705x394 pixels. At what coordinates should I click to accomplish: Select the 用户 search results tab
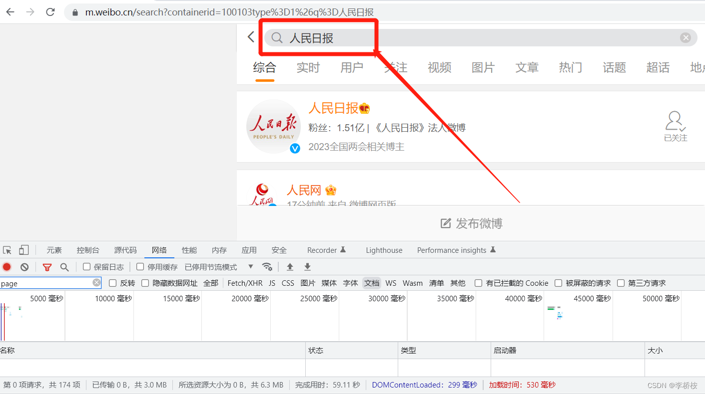coord(352,68)
